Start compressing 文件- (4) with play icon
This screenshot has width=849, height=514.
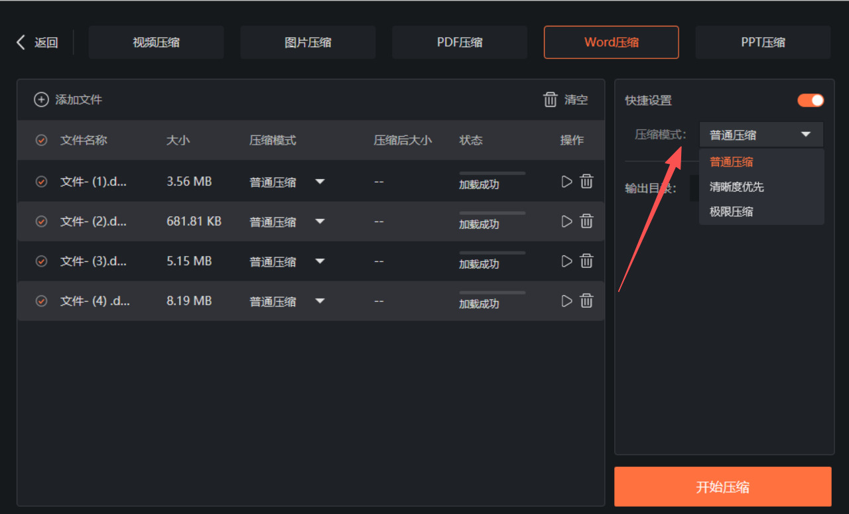click(566, 301)
